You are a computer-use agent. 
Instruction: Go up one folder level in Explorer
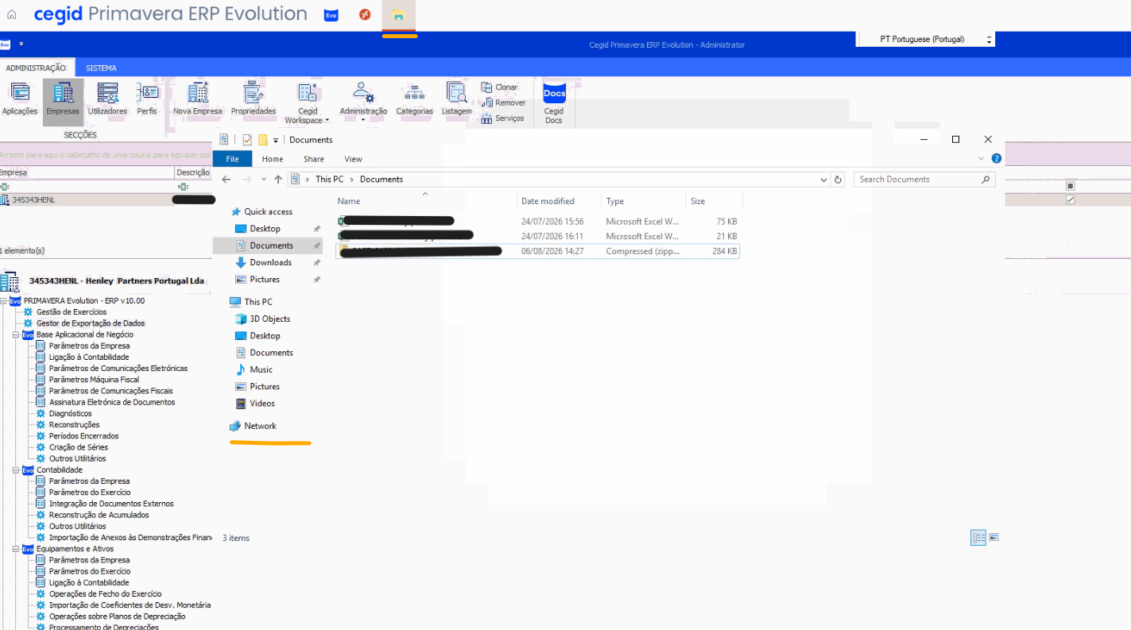coord(278,180)
